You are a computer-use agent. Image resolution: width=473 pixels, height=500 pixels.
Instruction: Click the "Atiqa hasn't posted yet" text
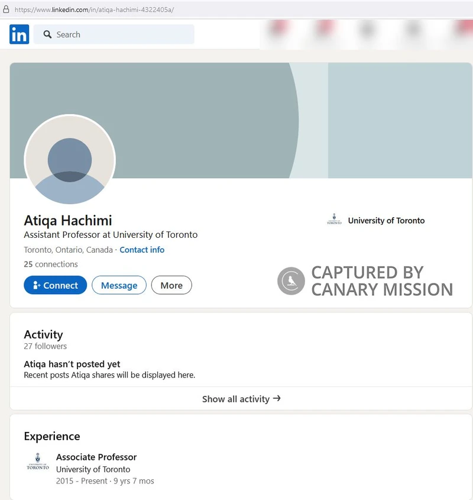(72, 364)
